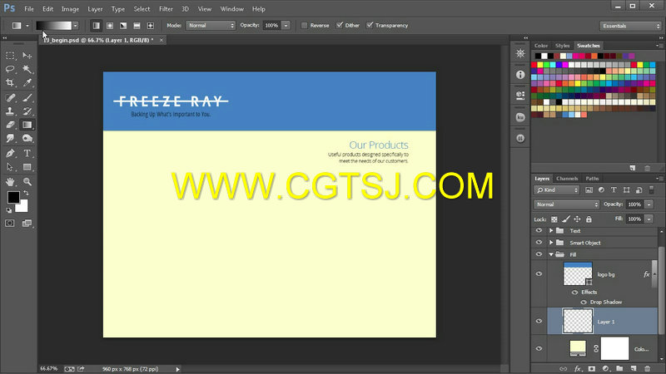The image size is (666, 374).
Task: Select the Horizontal Type tool
Action: (x=27, y=153)
